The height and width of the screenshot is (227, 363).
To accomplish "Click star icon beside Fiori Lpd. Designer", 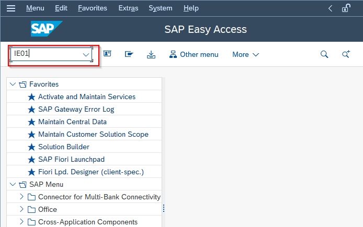I will 31,172.
